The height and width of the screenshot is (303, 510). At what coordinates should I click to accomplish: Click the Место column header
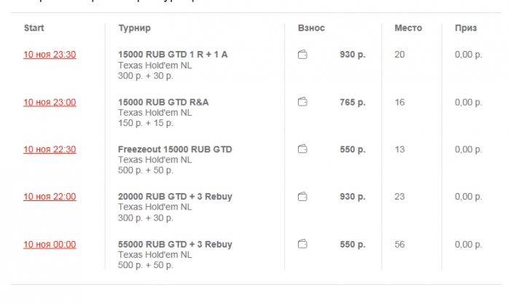coord(408,28)
